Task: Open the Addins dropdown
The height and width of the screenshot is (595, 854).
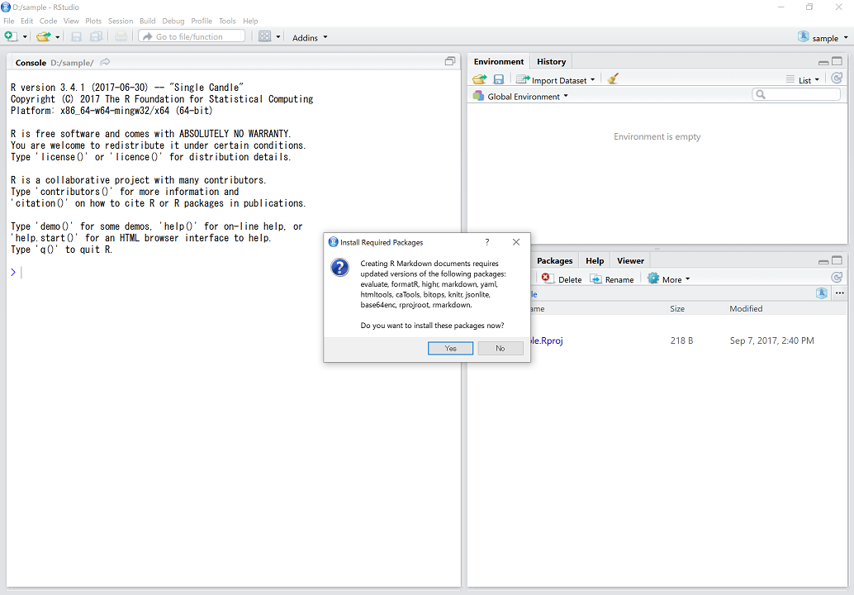Action: [310, 37]
